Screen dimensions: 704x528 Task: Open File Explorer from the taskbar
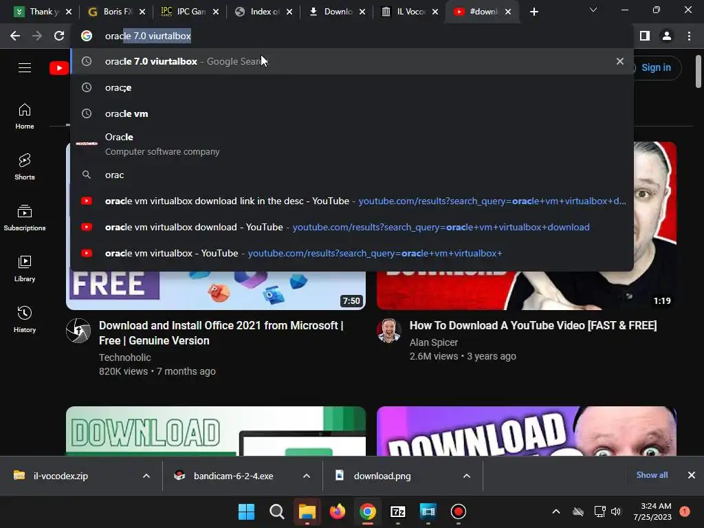(307, 511)
